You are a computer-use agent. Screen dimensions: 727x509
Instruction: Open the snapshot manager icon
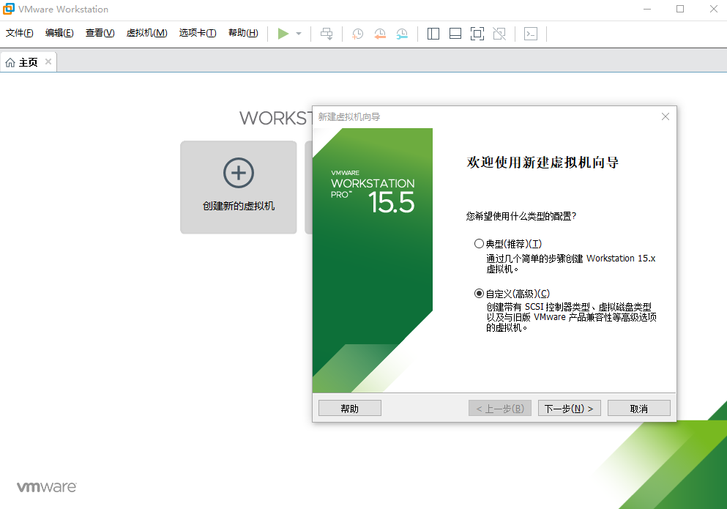click(x=402, y=34)
